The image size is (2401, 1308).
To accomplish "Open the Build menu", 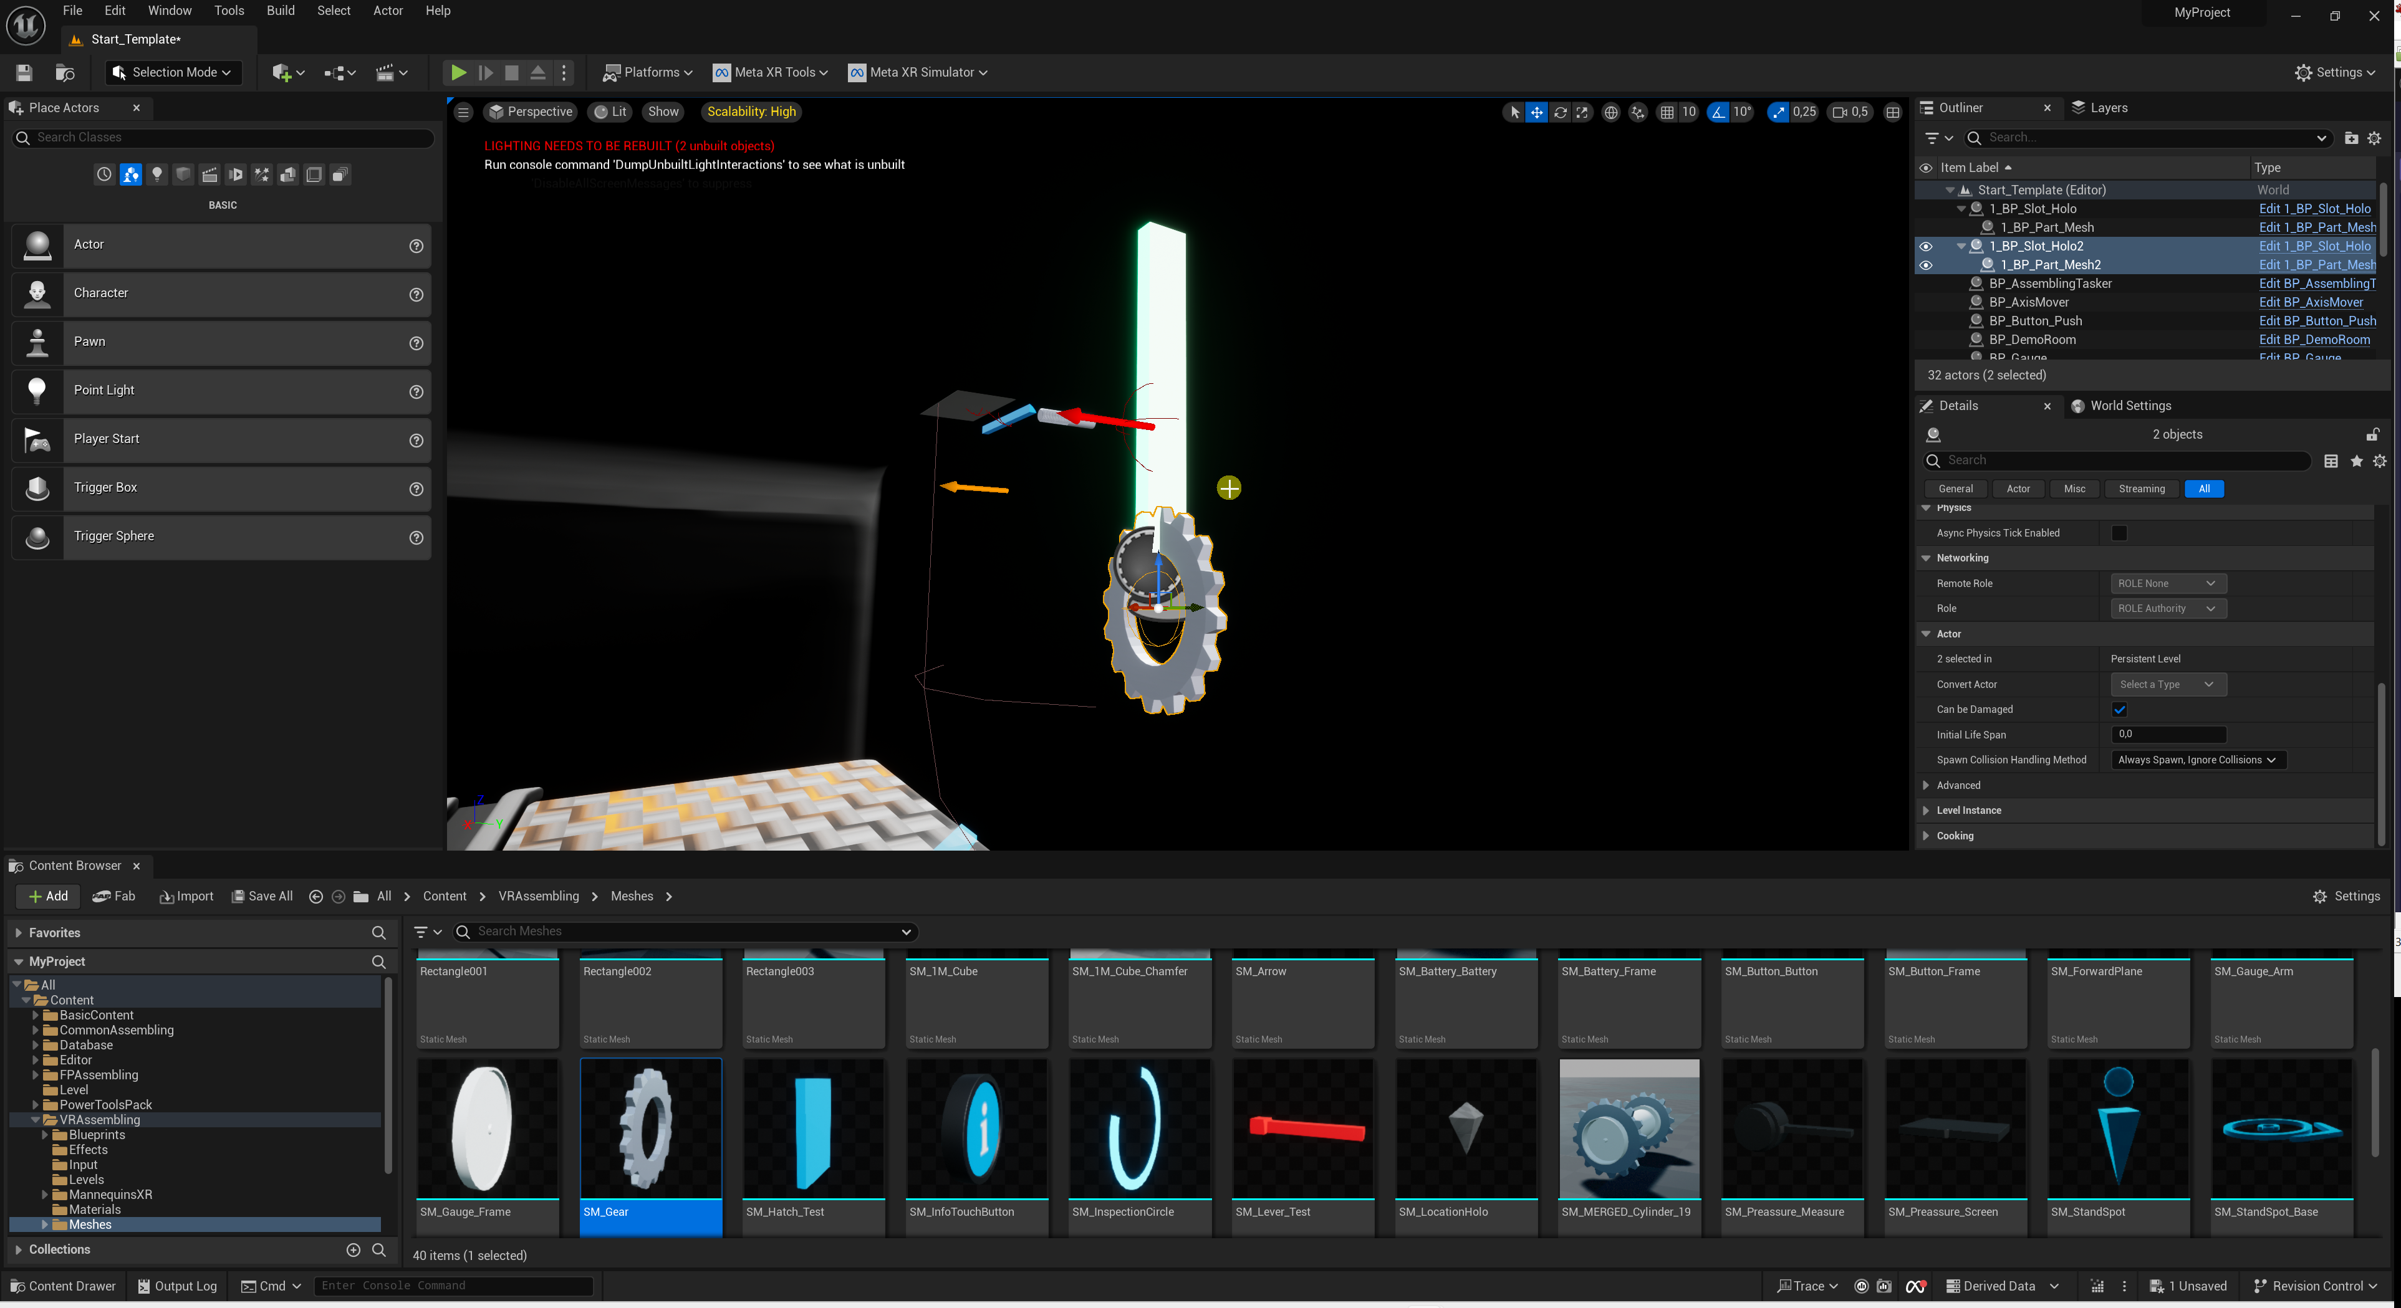I will 279,11.
